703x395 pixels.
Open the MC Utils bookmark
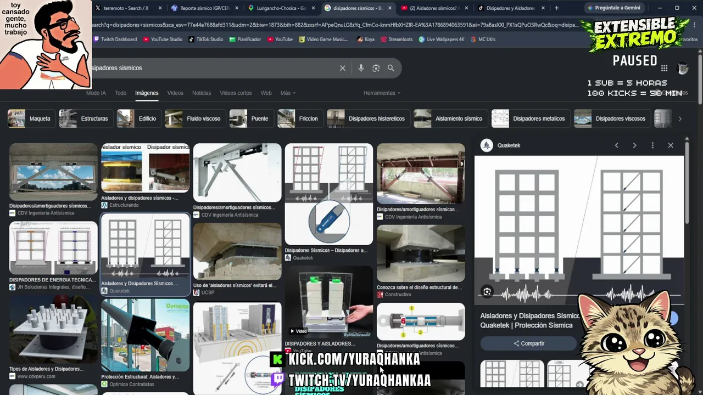coord(483,39)
